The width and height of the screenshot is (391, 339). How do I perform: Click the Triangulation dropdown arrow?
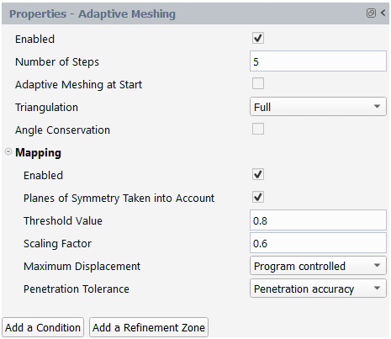pos(377,107)
